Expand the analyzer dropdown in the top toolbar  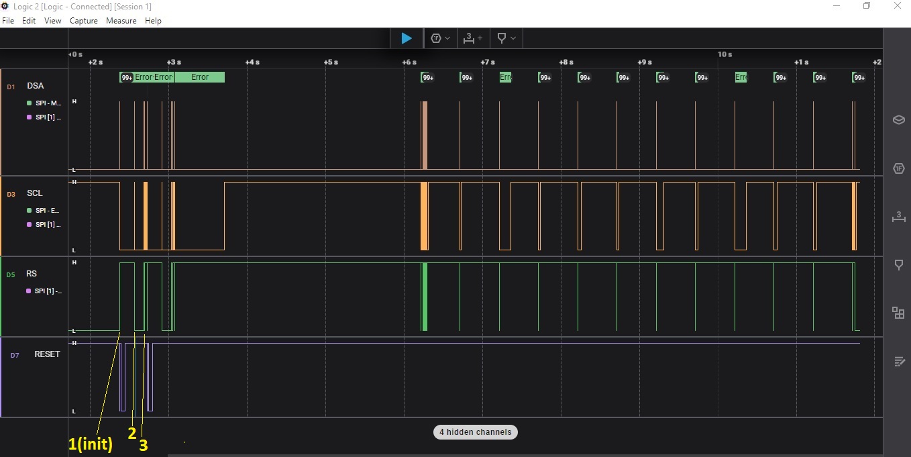[x=441, y=38]
